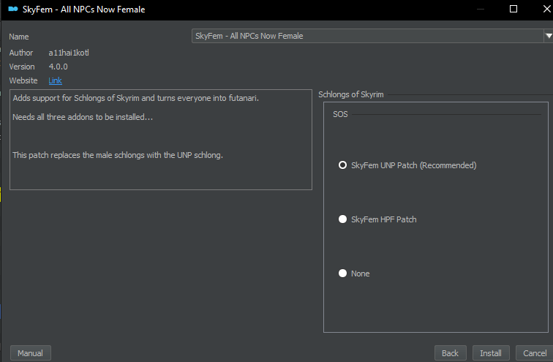Click the version value 4.0.0
Screen dimensions: 553x362
(x=59, y=67)
